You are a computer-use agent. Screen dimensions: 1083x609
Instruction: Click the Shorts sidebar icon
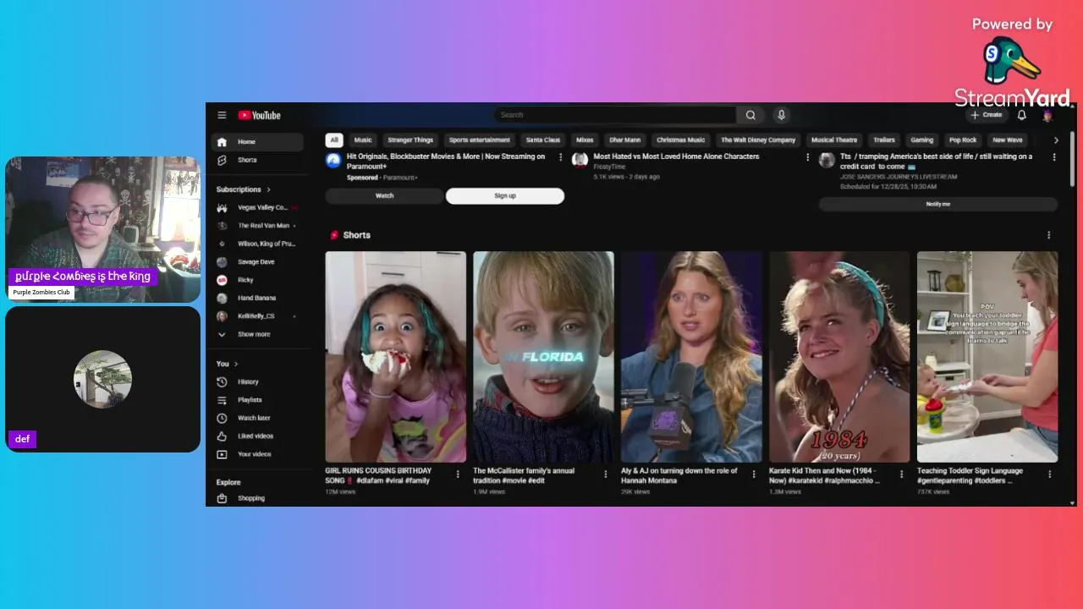click(222, 160)
